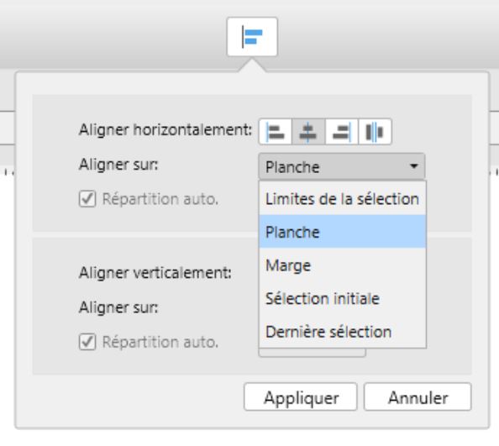Select Align Center horizontal icon
The width and height of the screenshot is (499, 446).
tap(308, 132)
